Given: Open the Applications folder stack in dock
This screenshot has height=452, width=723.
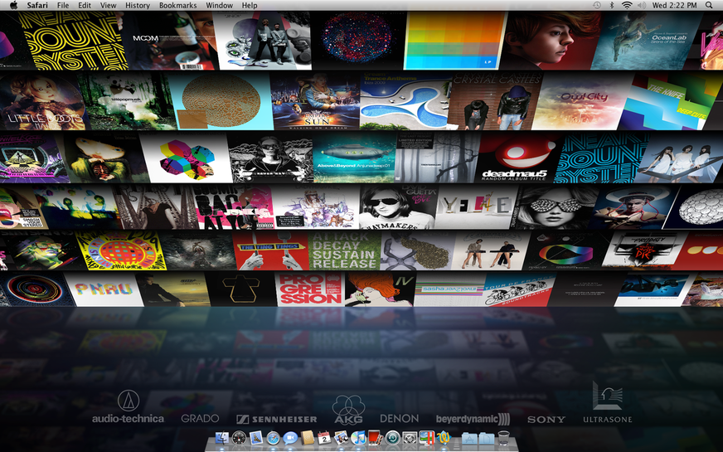Looking at the screenshot, I should point(469,438).
